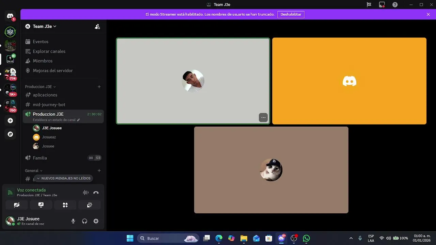Invite people to Team J3e server

97,27
